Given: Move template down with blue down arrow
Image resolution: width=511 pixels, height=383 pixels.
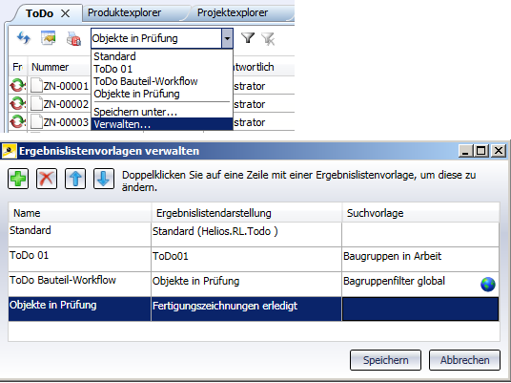Looking at the screenshot, I should pyautogui.click(x=104, y=179).
